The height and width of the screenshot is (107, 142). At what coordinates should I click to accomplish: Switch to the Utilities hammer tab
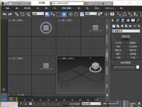tap(138, 20)
